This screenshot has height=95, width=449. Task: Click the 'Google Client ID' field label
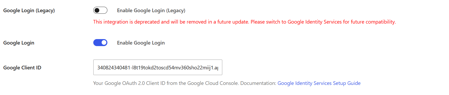pos(22,68)
